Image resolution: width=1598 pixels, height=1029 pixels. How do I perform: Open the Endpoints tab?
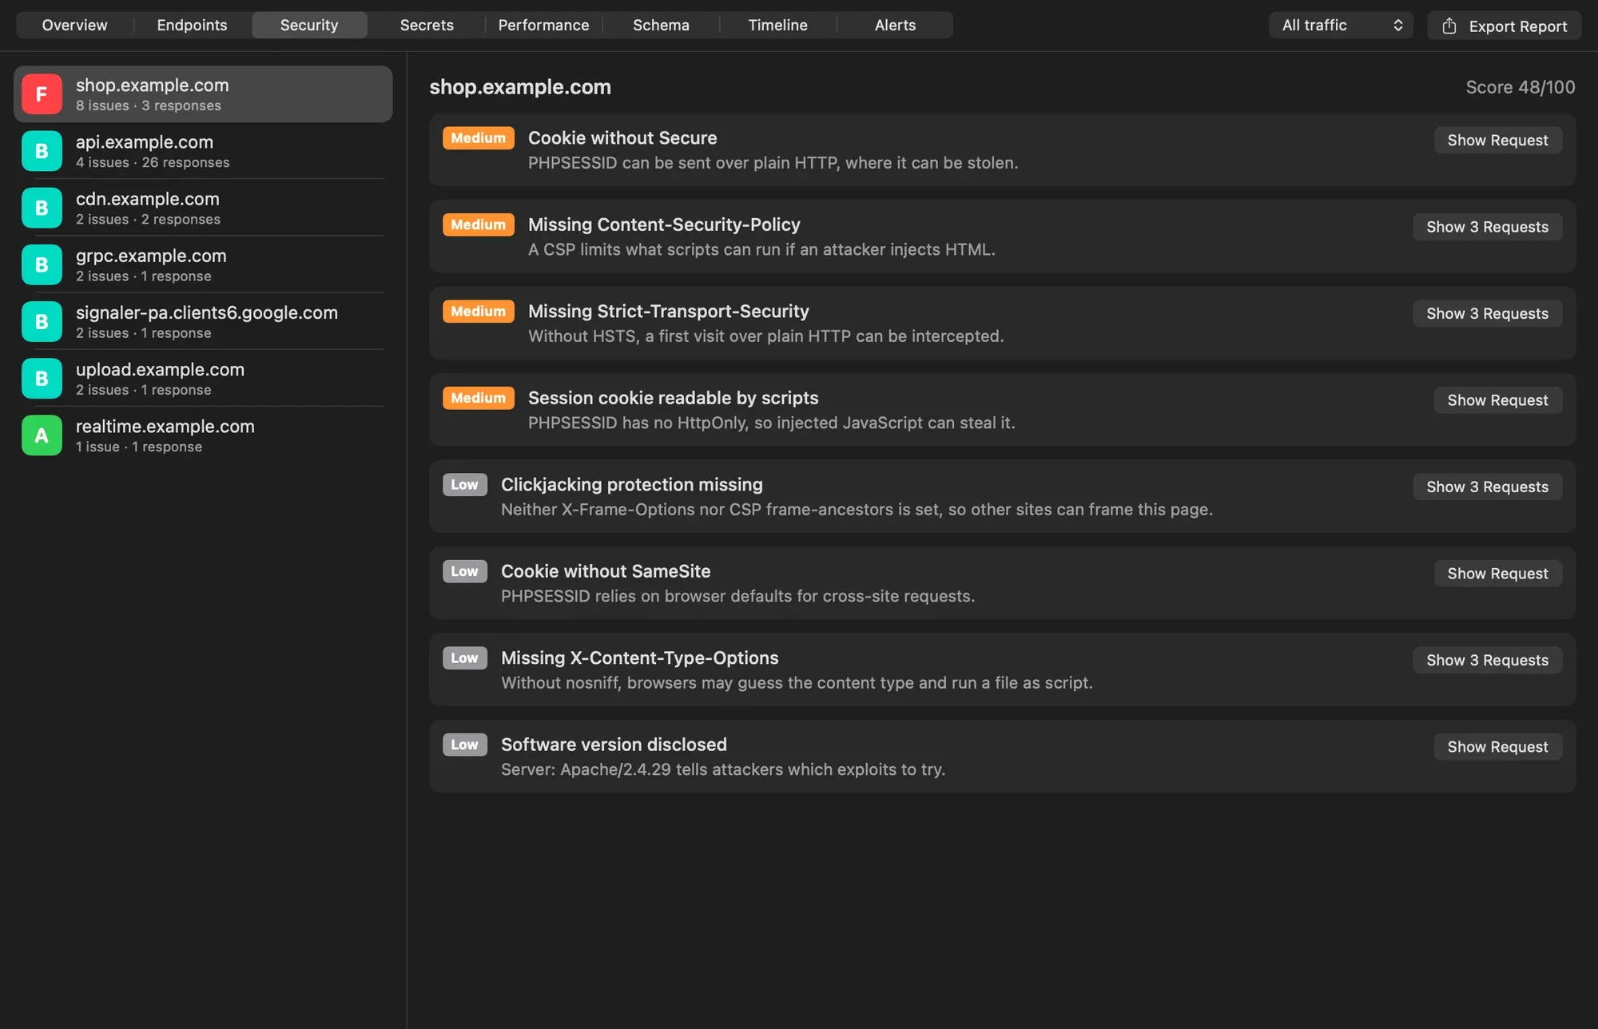192,25
